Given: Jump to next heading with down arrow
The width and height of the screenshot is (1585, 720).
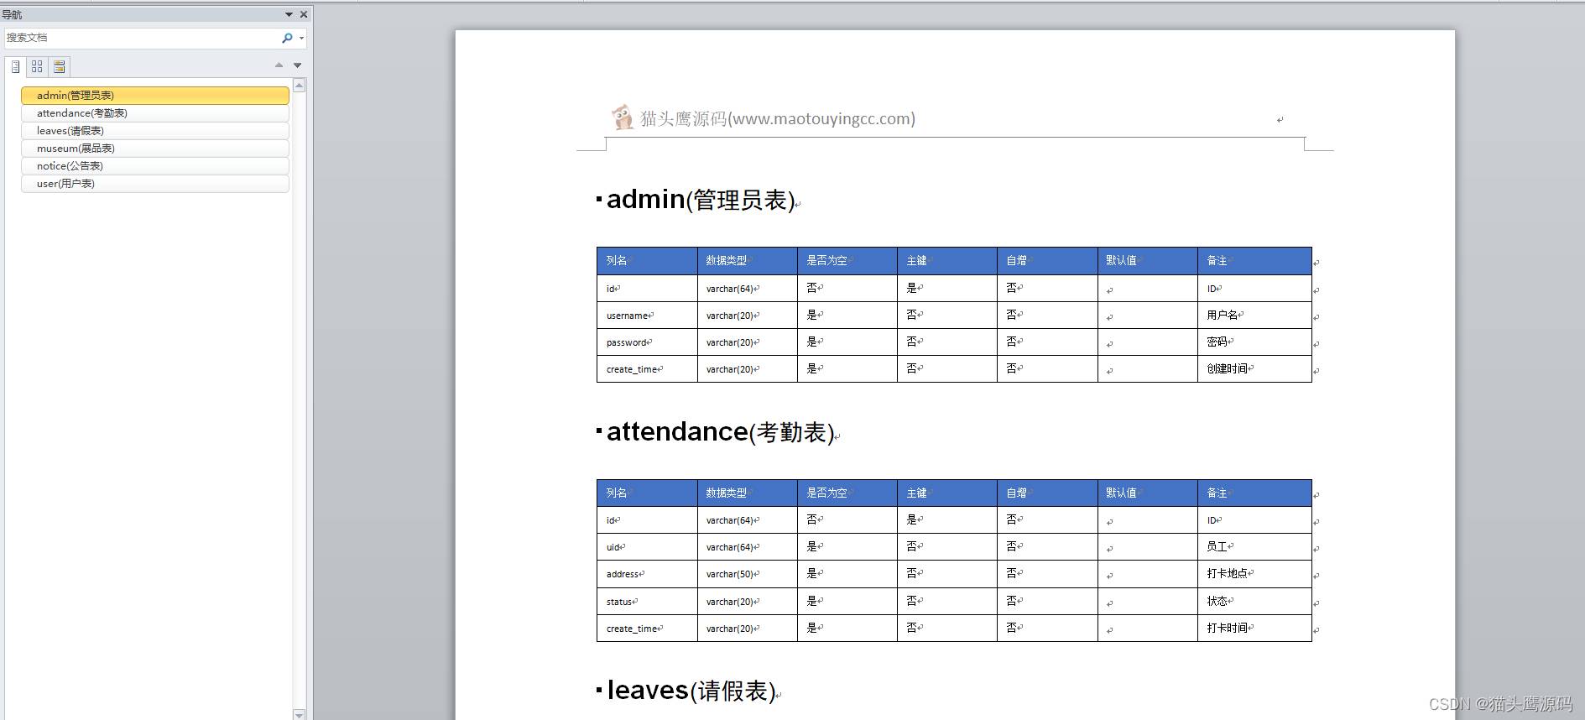Looking at the screenshot, I should coord(297,65).
